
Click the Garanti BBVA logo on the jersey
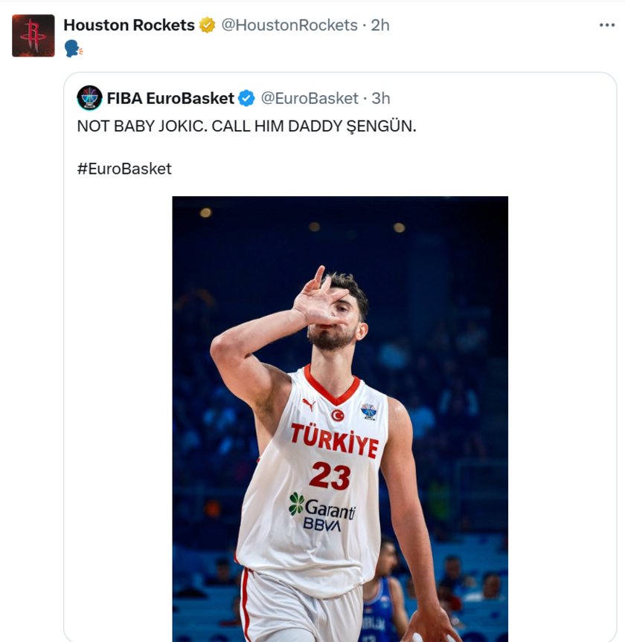pos(321,513)
